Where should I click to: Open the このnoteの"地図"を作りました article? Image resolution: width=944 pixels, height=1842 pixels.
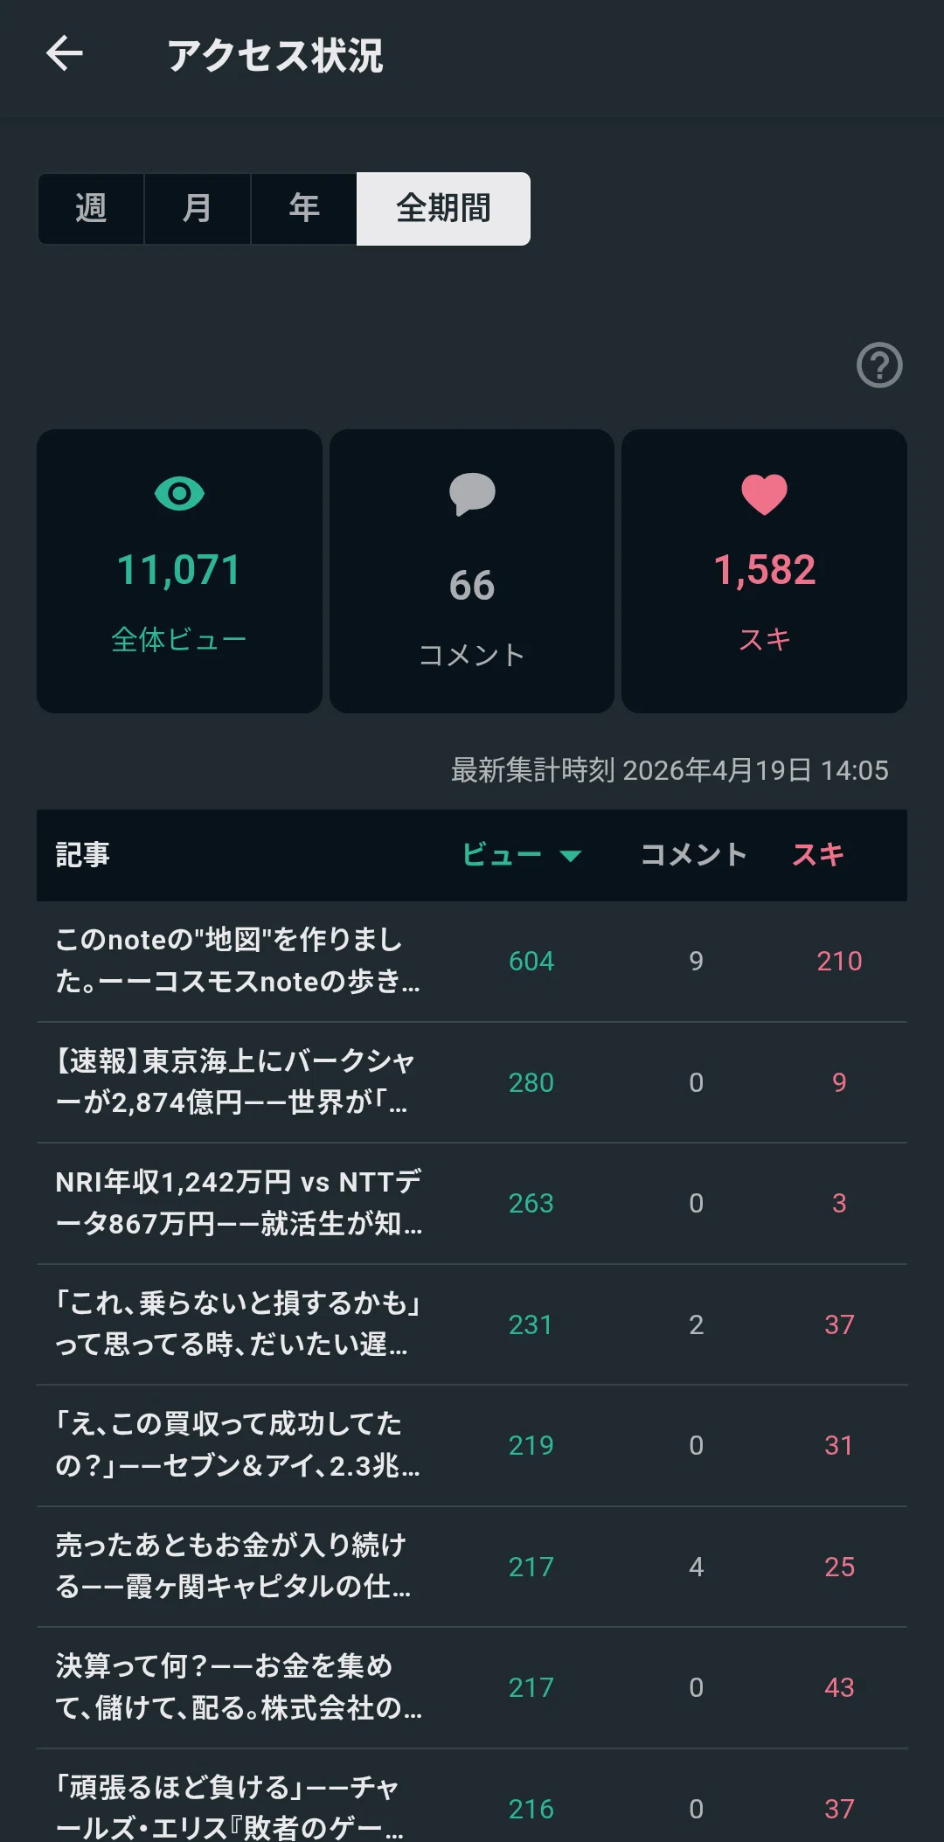point(472,961)
